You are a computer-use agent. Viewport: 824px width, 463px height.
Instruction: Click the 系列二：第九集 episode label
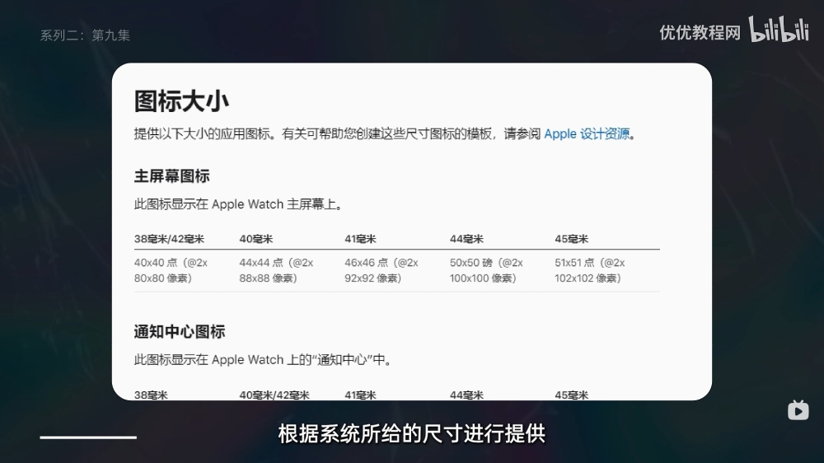(x=85, y=35)
